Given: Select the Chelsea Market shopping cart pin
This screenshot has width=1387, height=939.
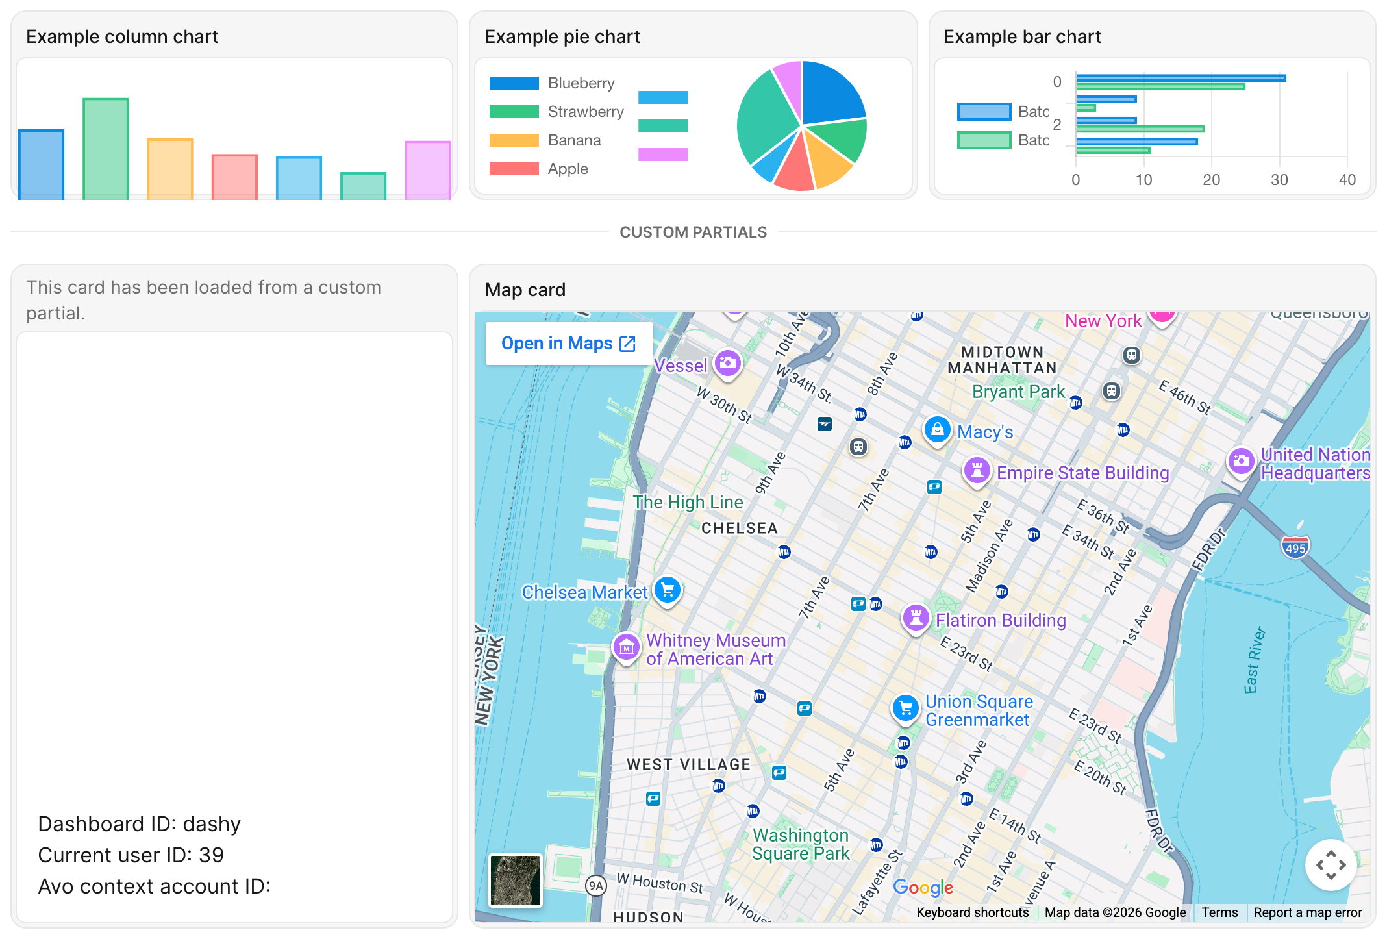Looking at the screenshot, I should click(668, 590).
